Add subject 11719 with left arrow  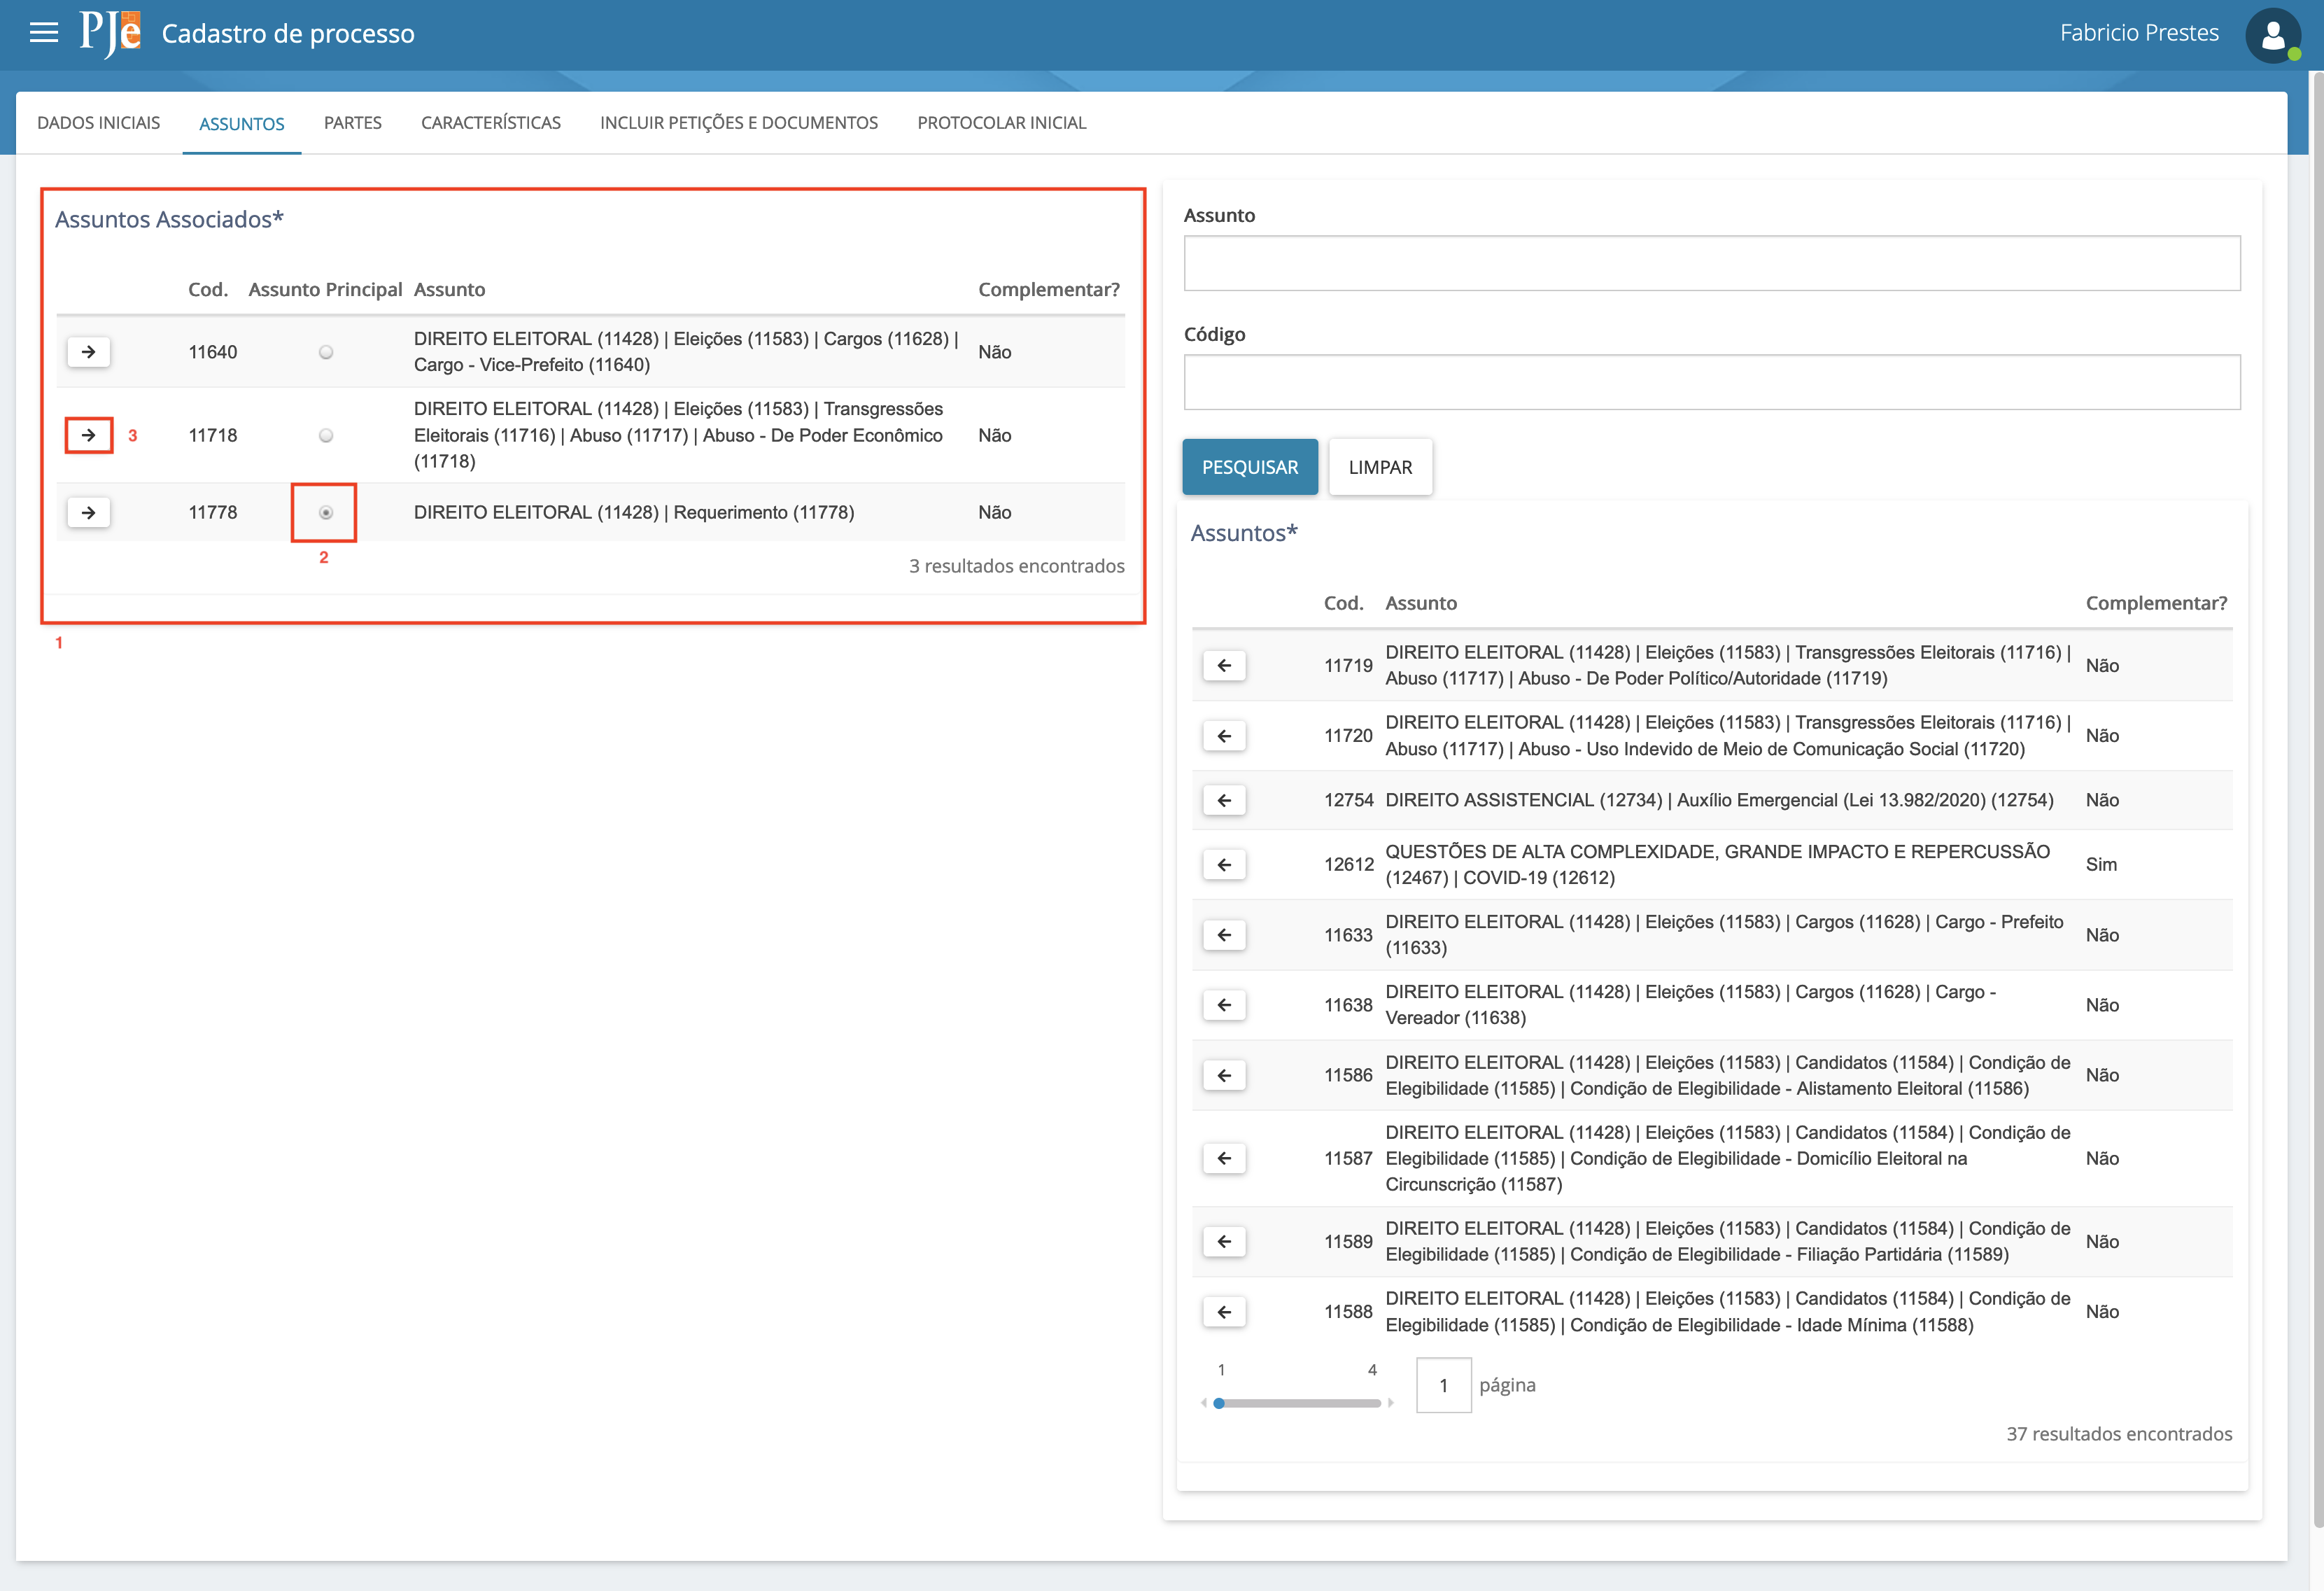coord(1224,665)
